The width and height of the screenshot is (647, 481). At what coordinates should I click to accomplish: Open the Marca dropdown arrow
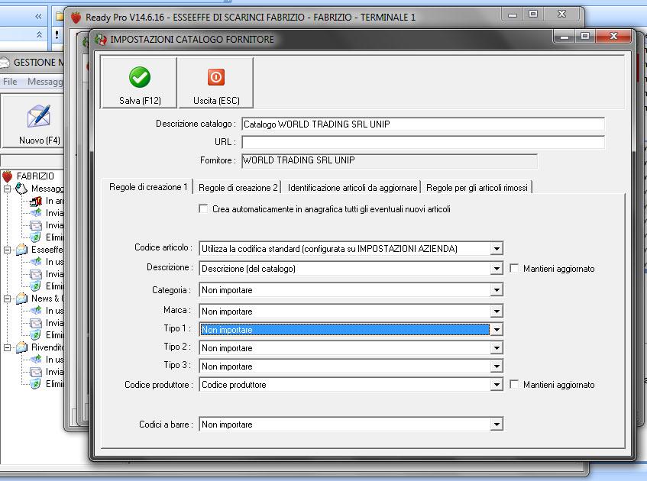497,312
